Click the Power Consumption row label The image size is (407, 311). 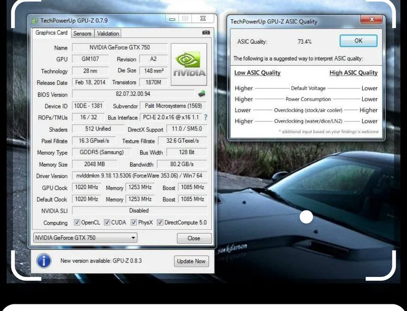(308, 99)
